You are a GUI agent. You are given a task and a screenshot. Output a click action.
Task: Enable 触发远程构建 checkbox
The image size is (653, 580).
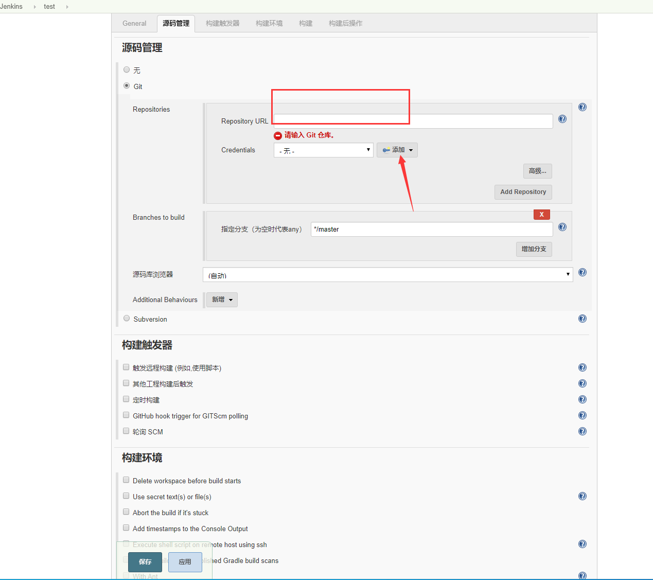coord(126,367)
